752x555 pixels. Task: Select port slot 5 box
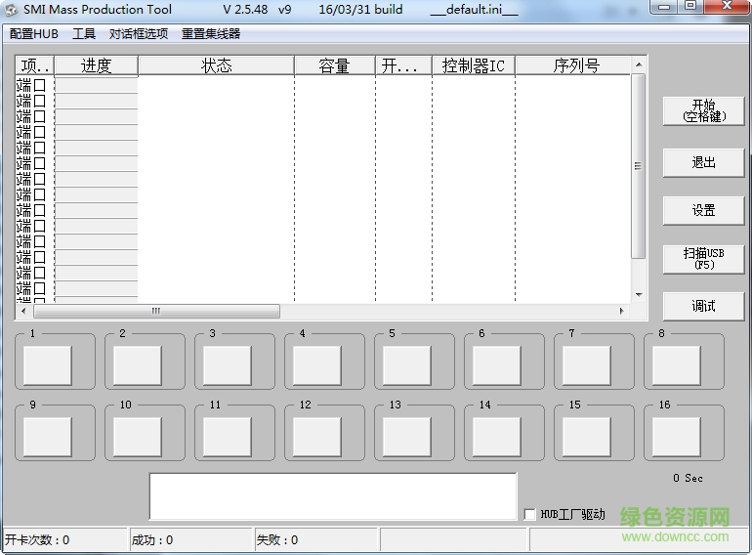(x=406, y=365)
